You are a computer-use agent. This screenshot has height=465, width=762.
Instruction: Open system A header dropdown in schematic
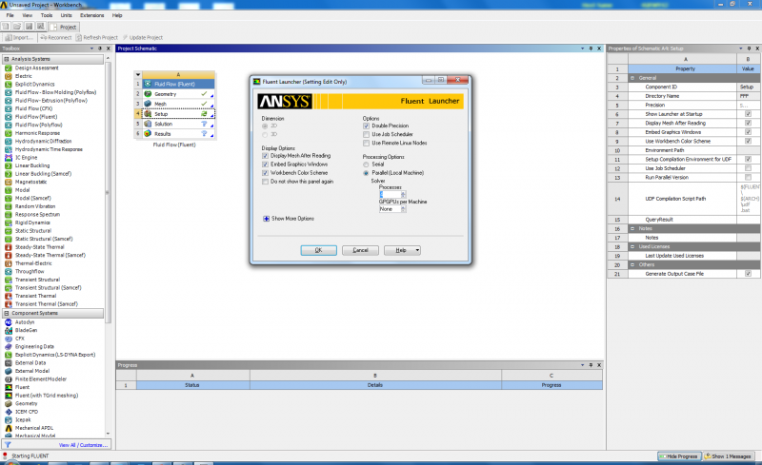(138, 75)
